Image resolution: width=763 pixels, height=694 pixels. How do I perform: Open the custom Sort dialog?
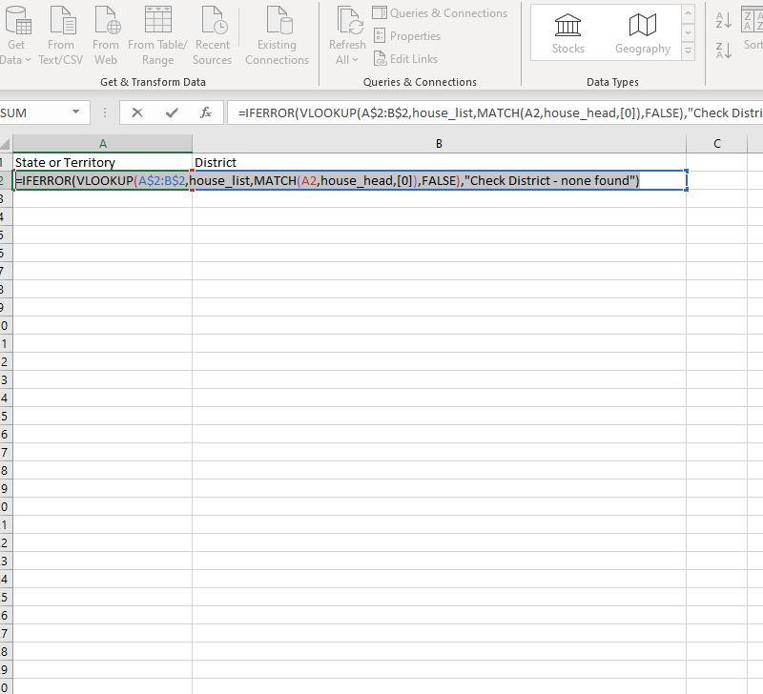[x=752, y=29]
